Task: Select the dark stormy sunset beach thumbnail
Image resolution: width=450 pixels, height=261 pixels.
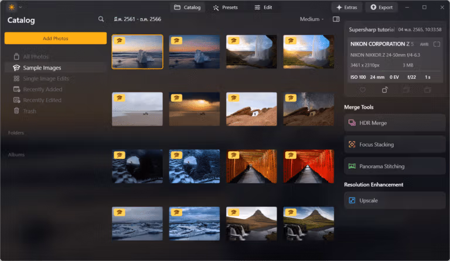Action: tap(195, 109)
